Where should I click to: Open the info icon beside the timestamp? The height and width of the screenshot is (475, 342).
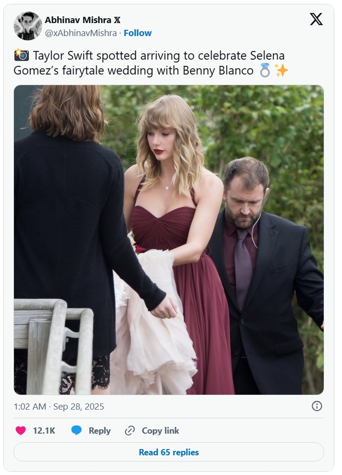tap(317, 406)
